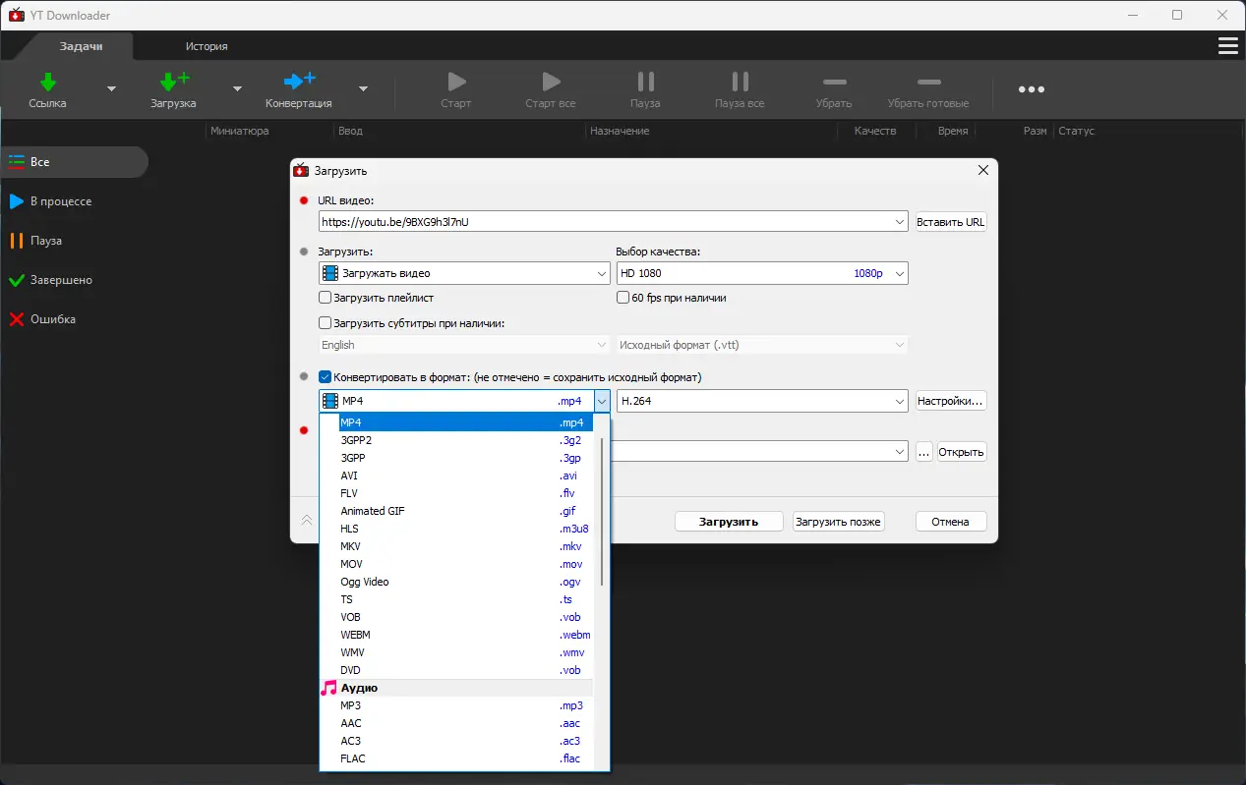Switch to the История tab

[207, 46]
